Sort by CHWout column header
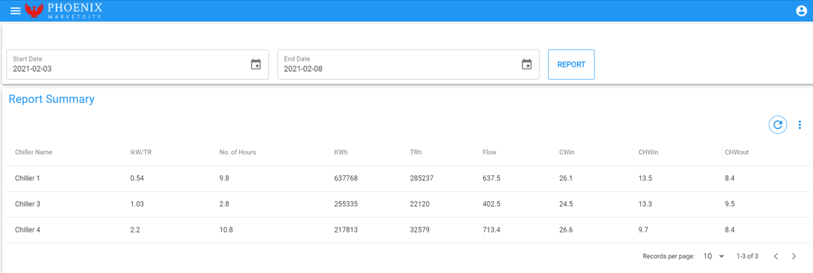The width and height of the screenshot is (813, 273). 737,152
